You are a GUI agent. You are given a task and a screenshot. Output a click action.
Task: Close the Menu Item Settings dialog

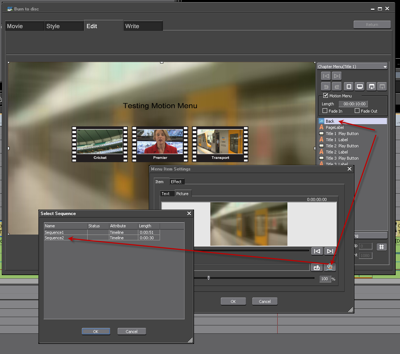(349, 169)
